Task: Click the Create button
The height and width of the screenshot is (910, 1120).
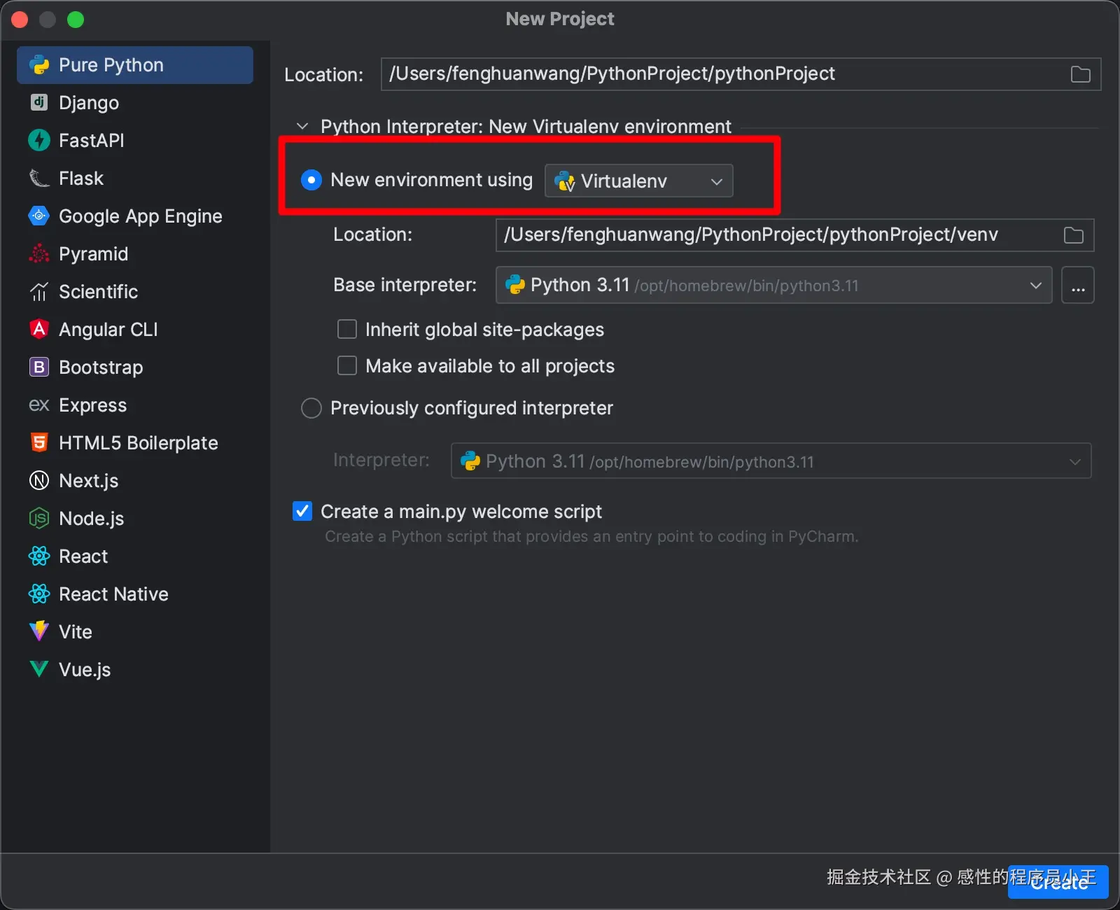Action: pyautogui.click(x=1058, y=882)
